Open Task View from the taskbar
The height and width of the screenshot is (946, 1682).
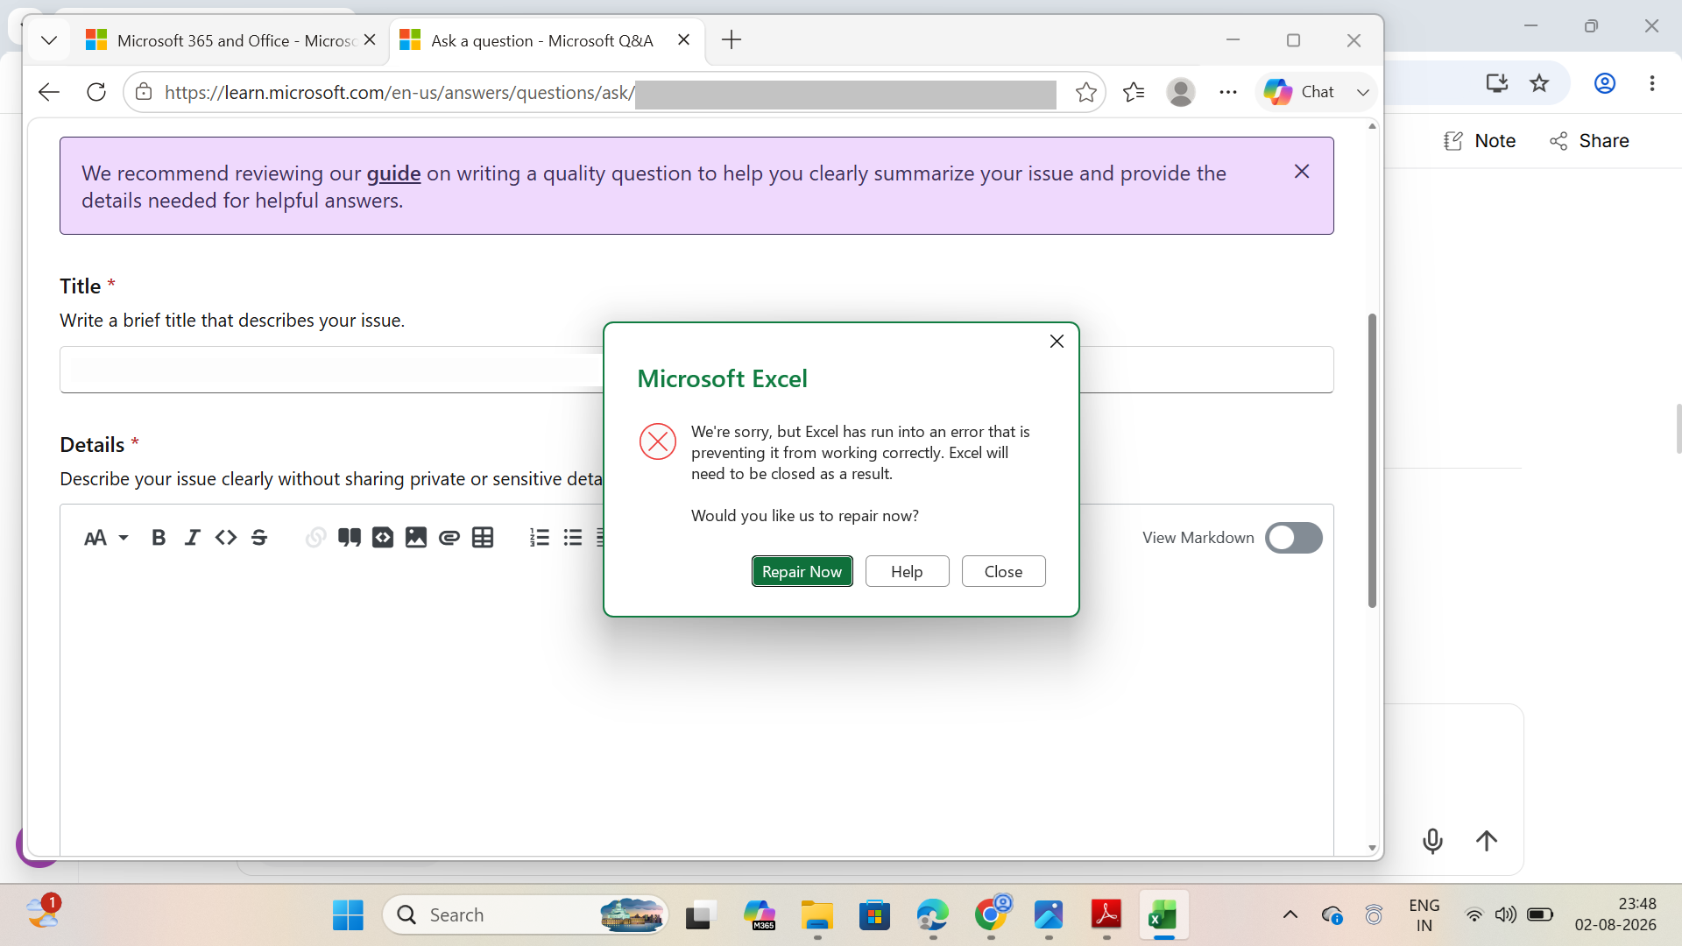(701, 915)
